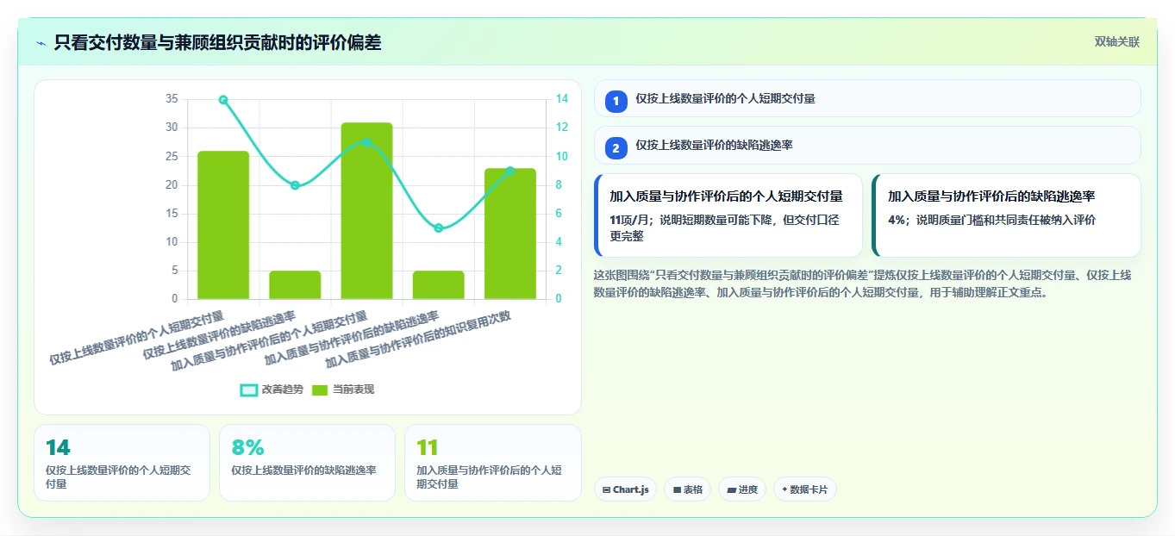Toggle the 改善趋势 legend swatch

pos(248,390)
